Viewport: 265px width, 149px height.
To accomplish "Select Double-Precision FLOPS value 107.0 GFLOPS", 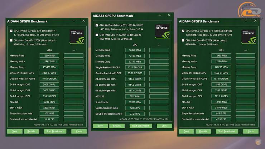I will click(49, 79).
